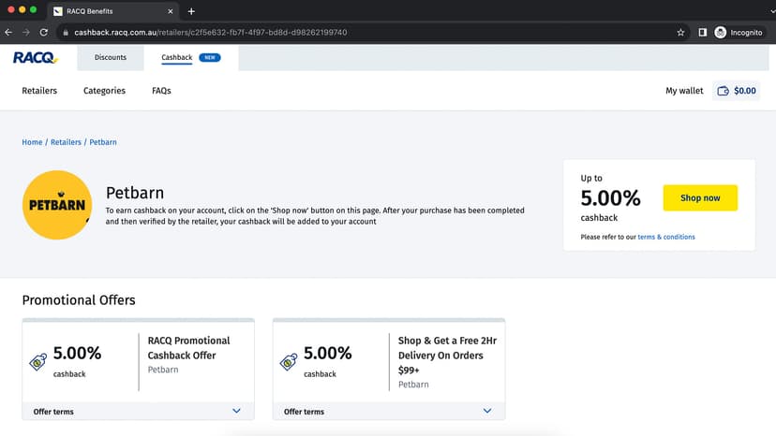Viewport: 776px width, 436px height.
Task: Click the site lock icon in address bar
Action: [66, 33]
